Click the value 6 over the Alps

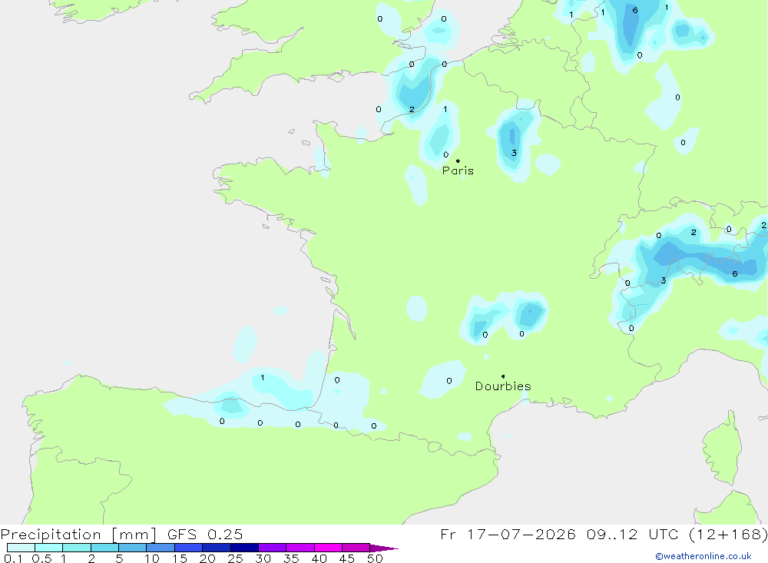pos(735,274)
